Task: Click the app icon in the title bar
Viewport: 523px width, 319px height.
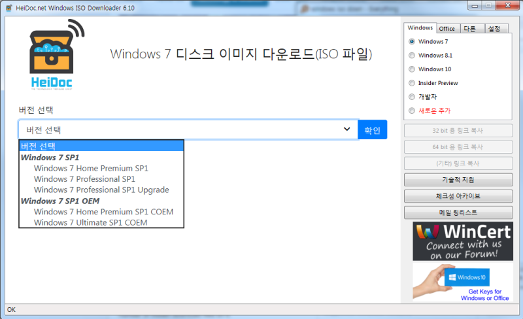Action: 9,8
